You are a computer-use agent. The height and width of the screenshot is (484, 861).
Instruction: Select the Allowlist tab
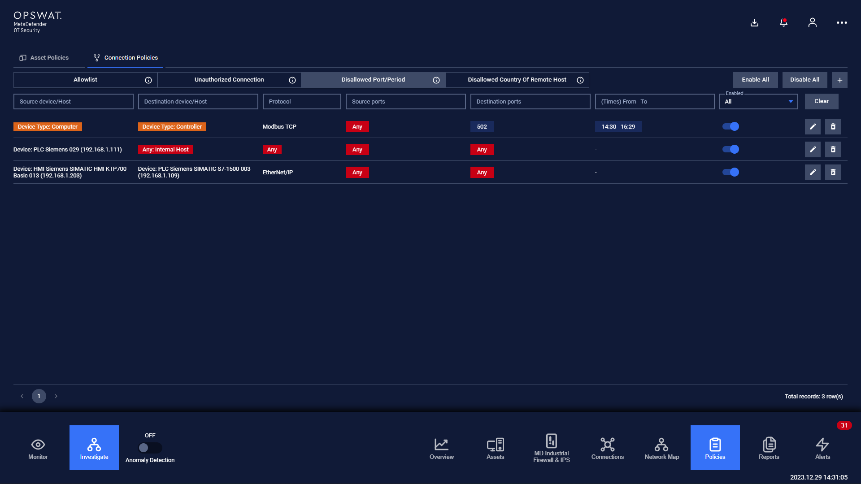click(85, 80)
